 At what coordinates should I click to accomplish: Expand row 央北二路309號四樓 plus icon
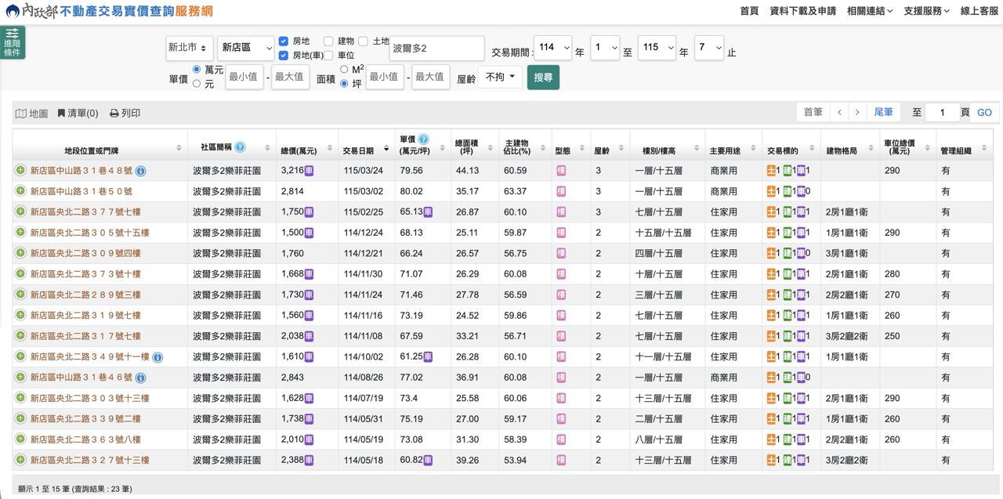20,253
